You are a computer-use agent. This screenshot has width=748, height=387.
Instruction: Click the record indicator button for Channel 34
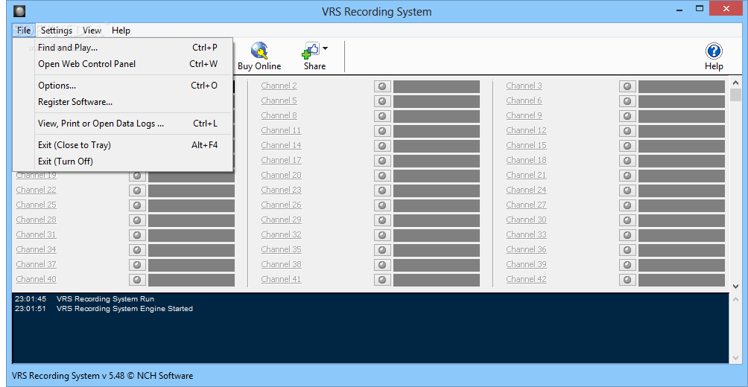[137, 250]
